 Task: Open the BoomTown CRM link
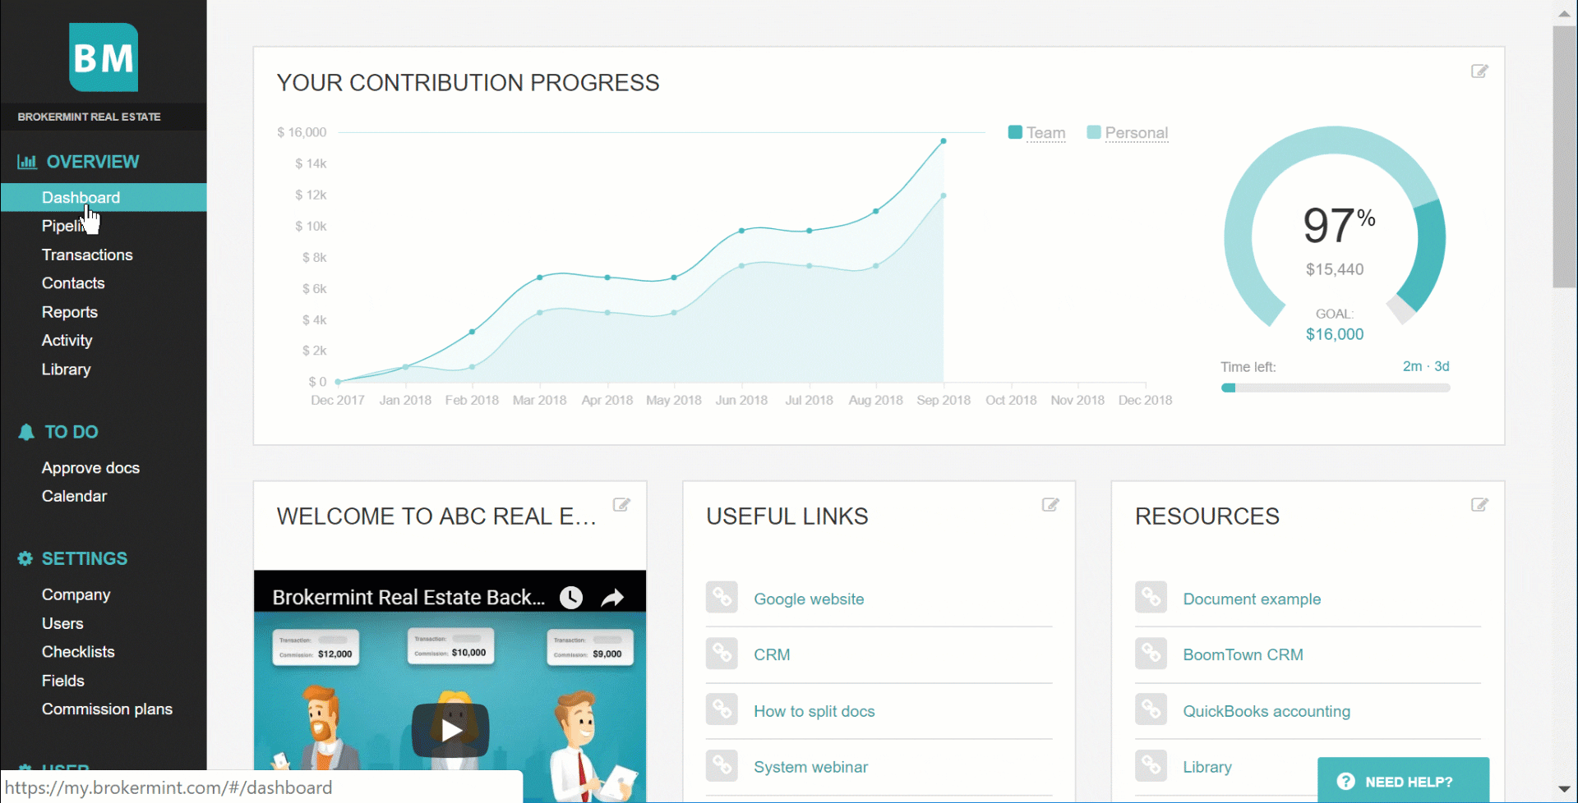coord(1243,654)
